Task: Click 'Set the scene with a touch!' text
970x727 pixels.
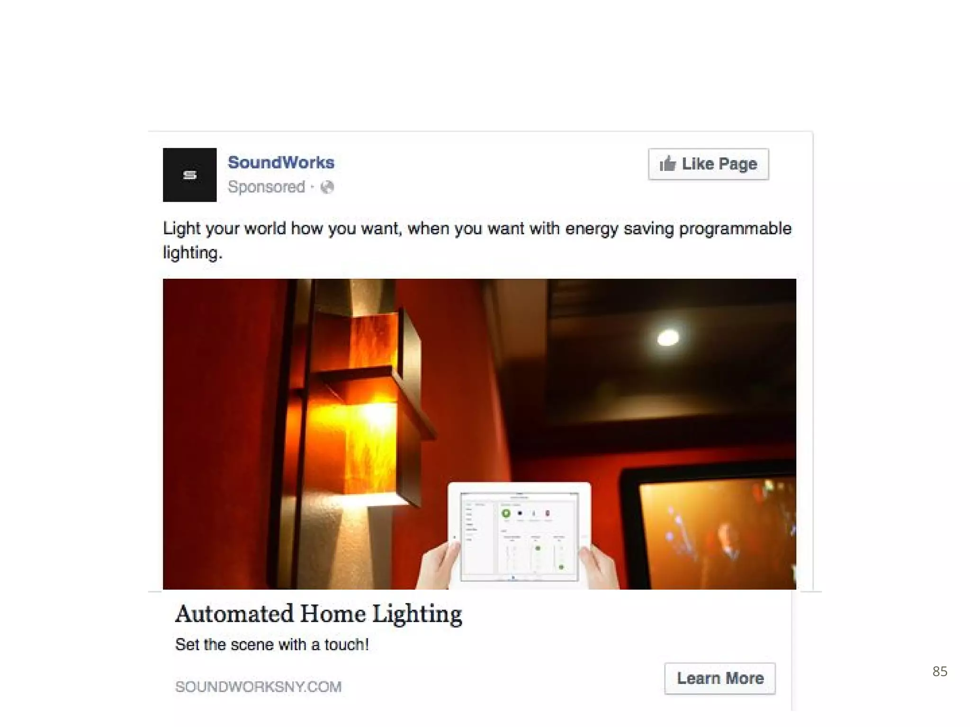Action: click(x=272, y=645)
